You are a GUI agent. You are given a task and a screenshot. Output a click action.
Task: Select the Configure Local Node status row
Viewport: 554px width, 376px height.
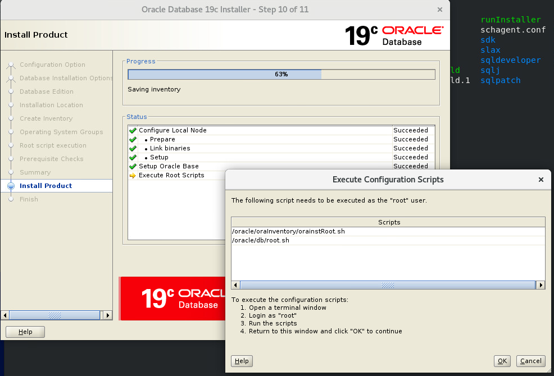point(281,130)
